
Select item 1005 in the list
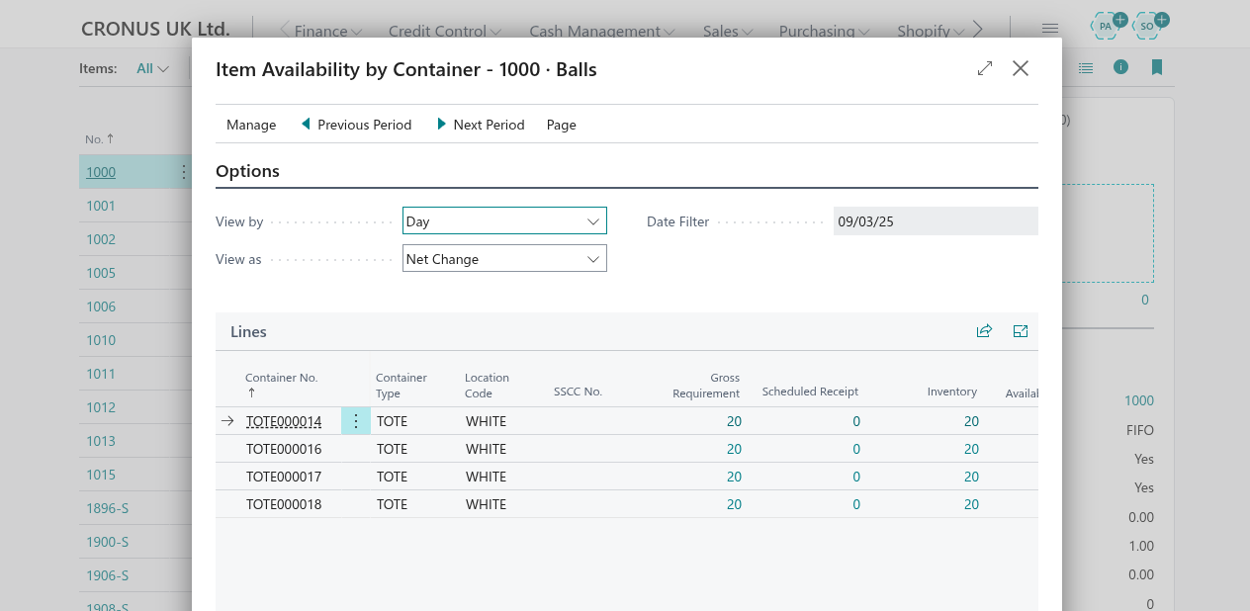(x=101, y=273)
